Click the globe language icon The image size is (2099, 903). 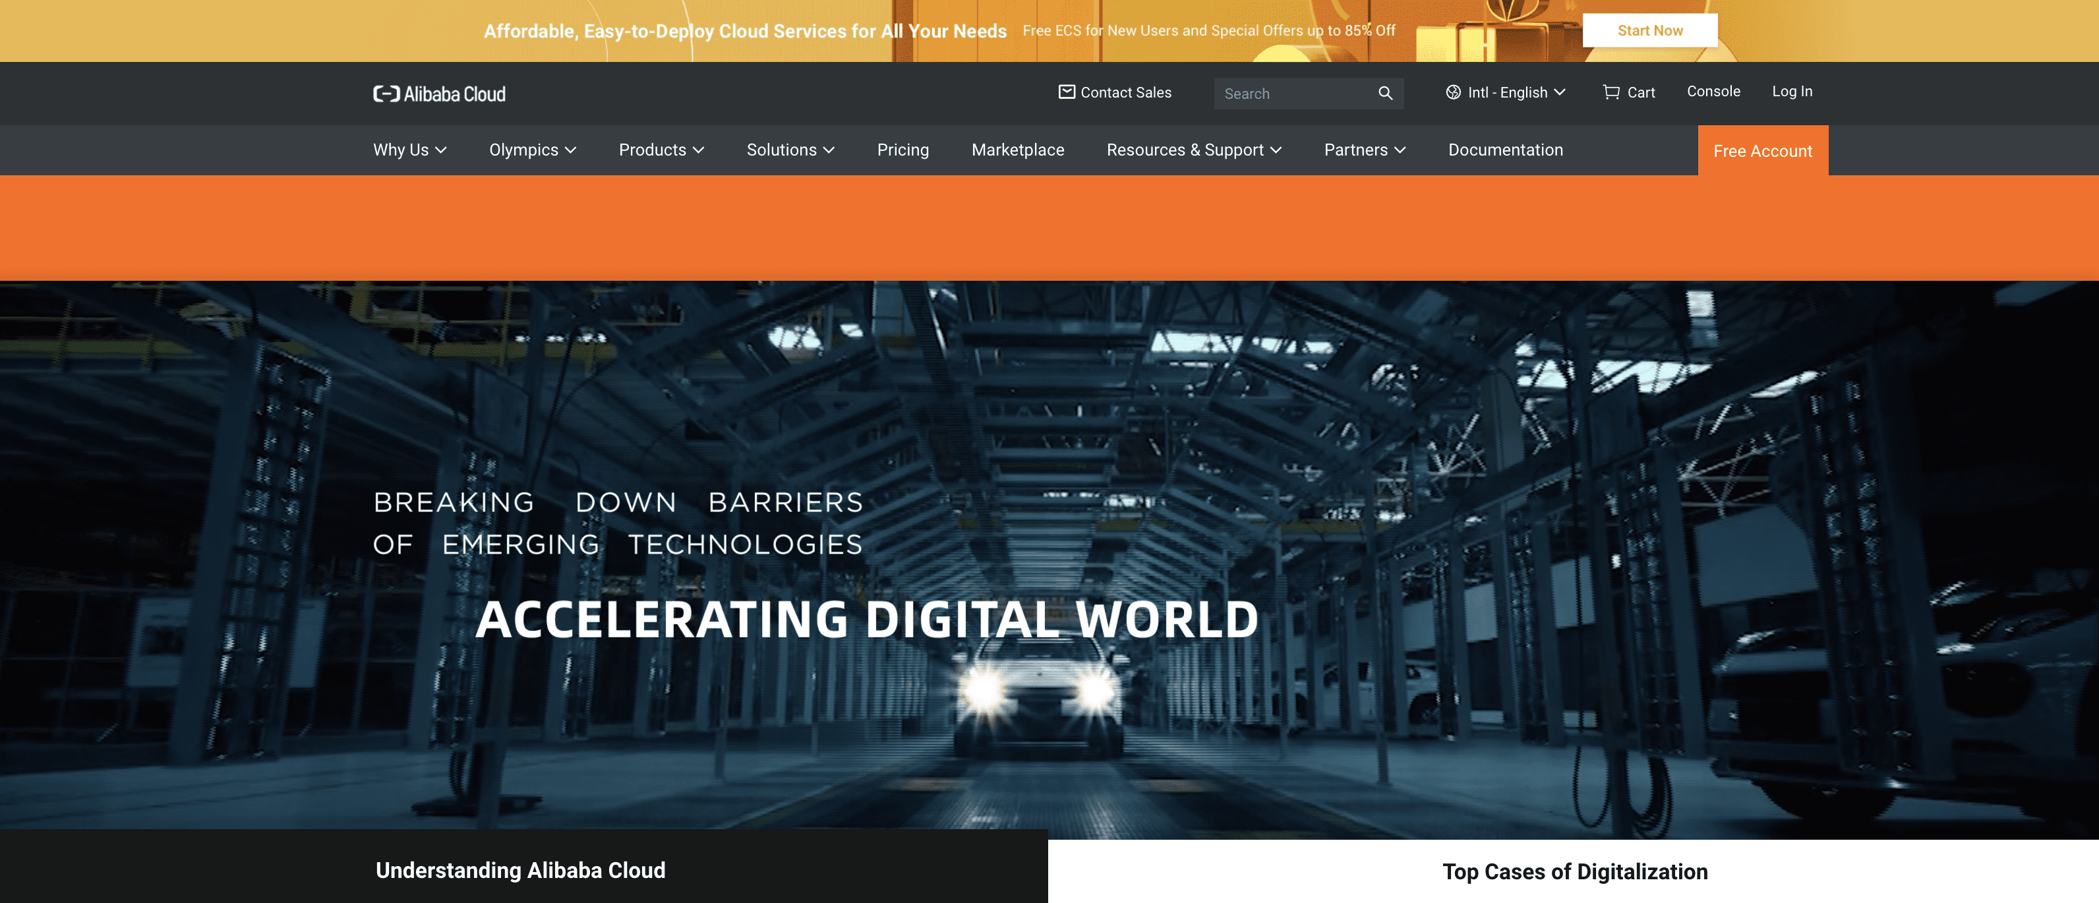1453,92
